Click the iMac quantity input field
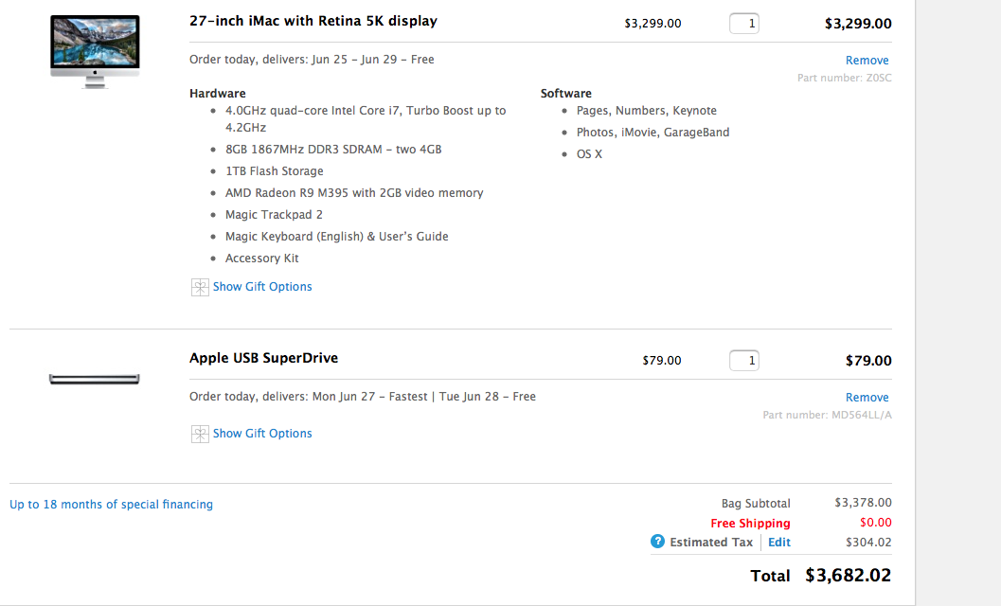 pyautogui.click(x=744, y=24)
